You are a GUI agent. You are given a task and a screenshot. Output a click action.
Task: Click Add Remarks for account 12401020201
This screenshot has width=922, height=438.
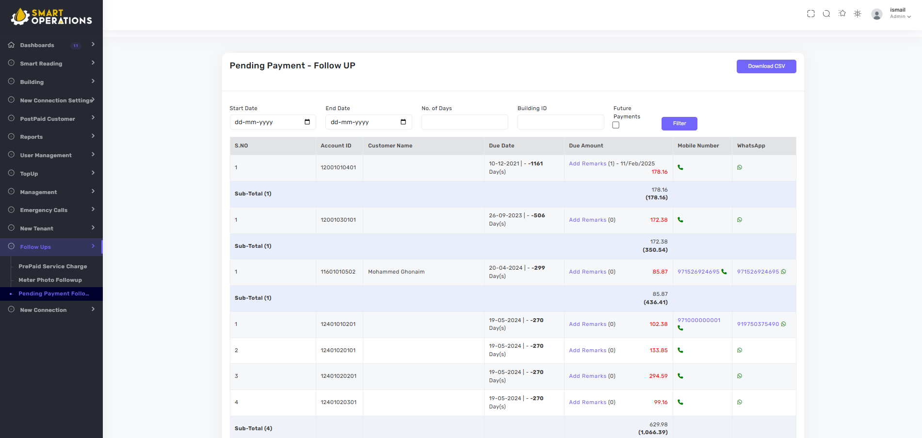tap(587, 376)
